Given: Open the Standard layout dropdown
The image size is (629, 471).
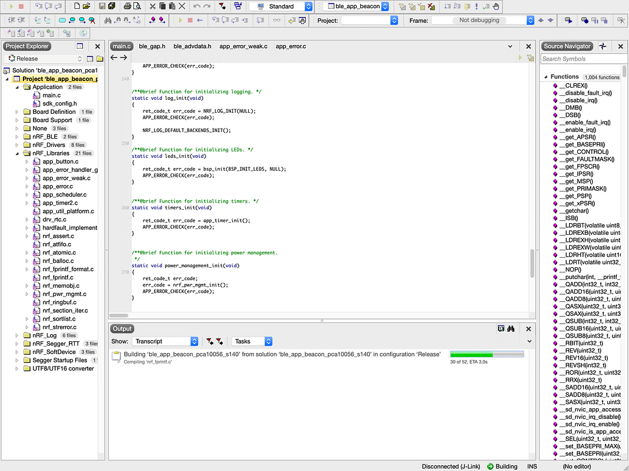Looking at the screenshot, I should pos(281,6).
